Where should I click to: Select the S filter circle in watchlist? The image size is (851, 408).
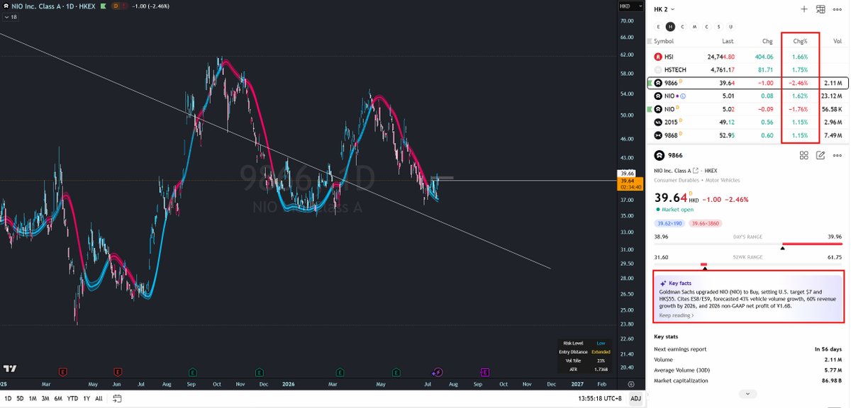click(718, 26)
